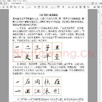Click the star bookmark icon in toolbar
The width and height of the screenshot is (102, 102).
[x=3, y=7]
